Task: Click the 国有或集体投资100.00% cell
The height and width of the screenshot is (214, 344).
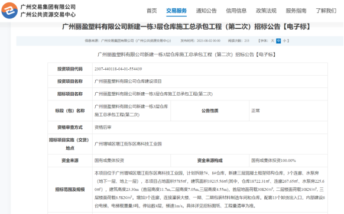Action: pyautogui.click(x=288, y=161)
